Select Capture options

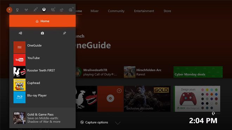click(94, 122)
